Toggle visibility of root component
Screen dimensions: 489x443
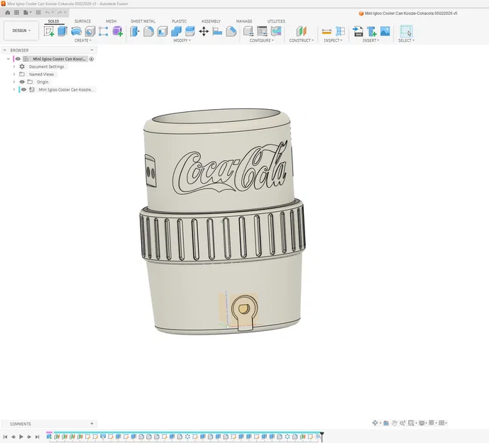(x=18, y=59)
